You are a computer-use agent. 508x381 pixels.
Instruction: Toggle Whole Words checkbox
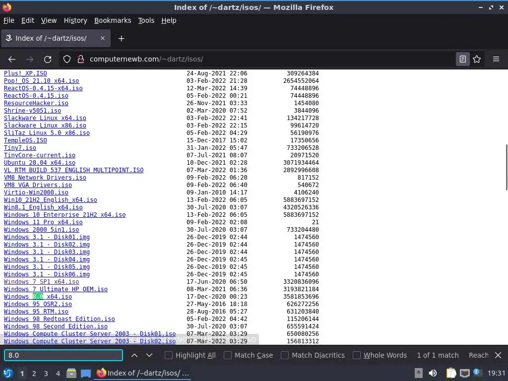pyautogui.click(x=356, y=355)
